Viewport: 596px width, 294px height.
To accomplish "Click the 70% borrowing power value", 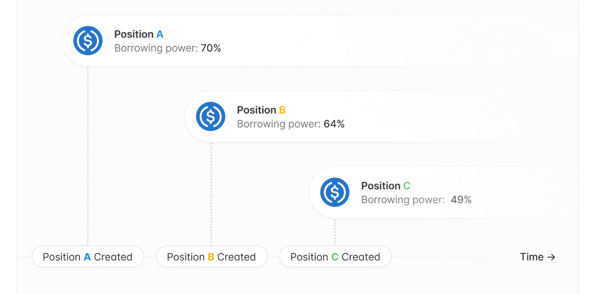I will coord(211,48).
